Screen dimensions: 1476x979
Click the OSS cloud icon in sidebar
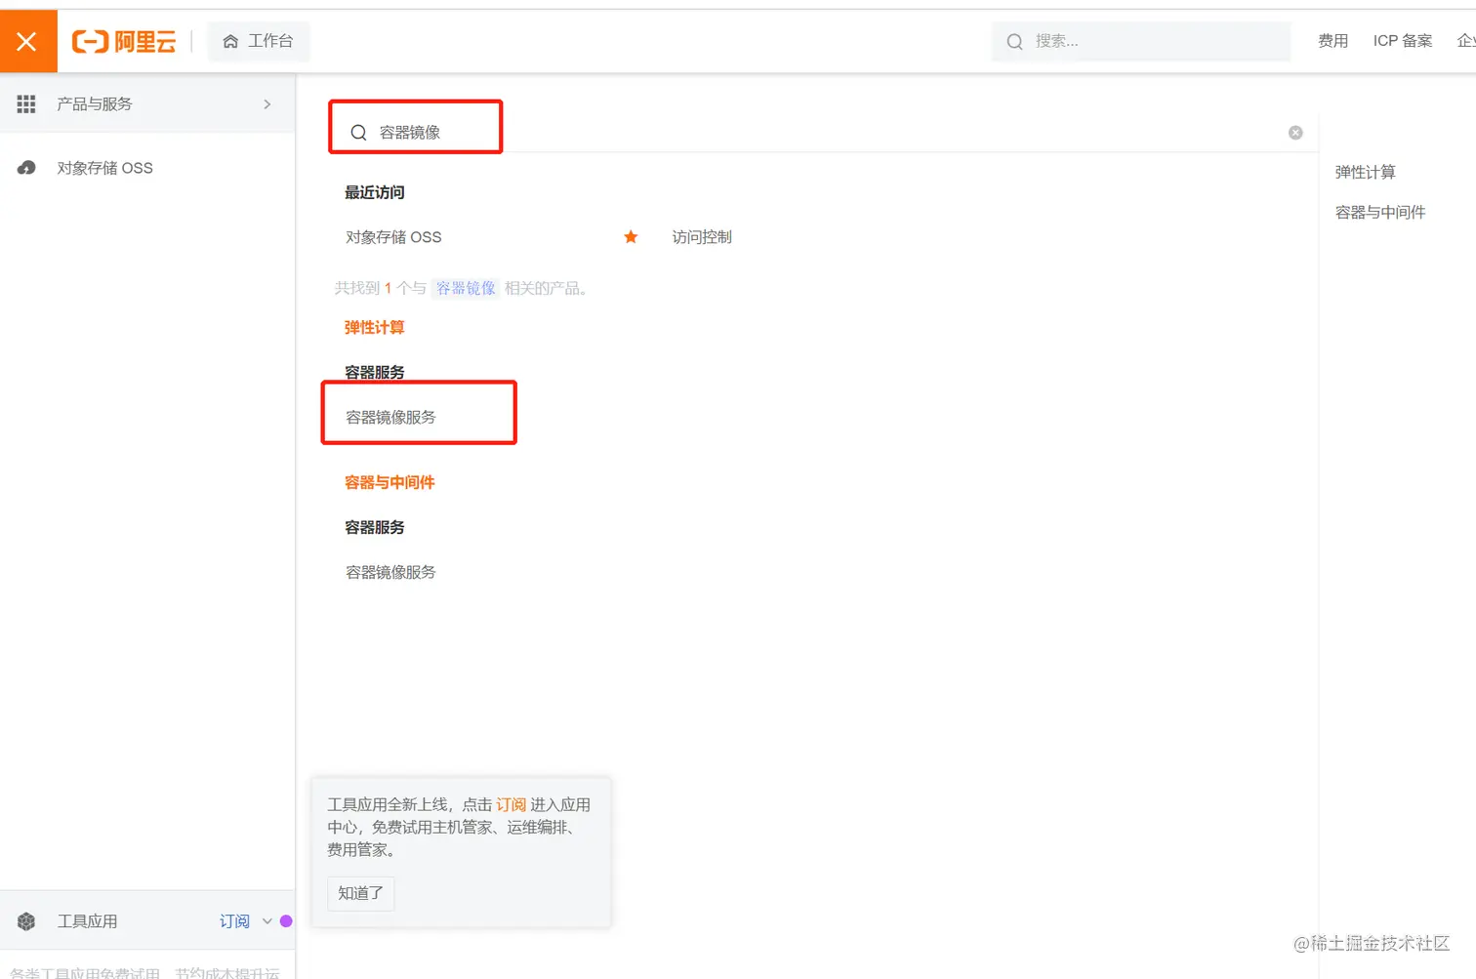(x=26, y=168)
